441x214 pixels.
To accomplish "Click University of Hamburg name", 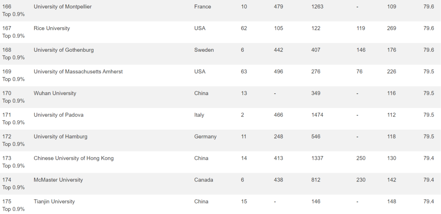I will click(60, 137).
